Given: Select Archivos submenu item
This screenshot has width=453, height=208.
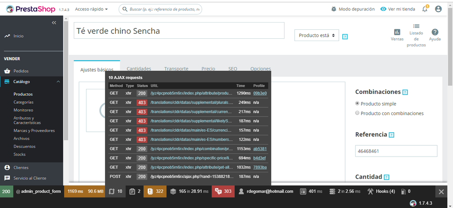Looking at the screenshot, I should [21, 139].
